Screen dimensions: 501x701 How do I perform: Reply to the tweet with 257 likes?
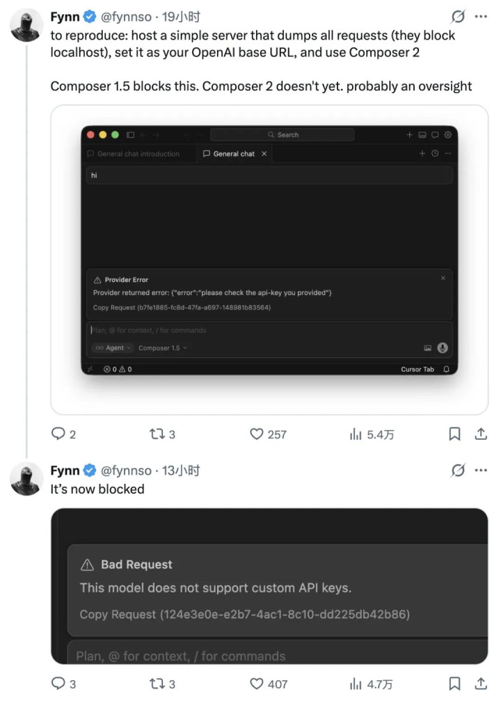click(59, 434)
